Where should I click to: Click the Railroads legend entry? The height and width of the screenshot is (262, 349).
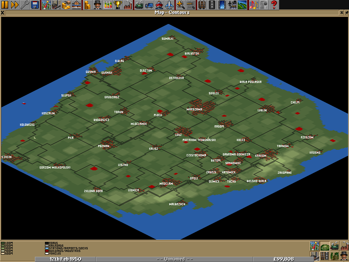coord(54,245)
